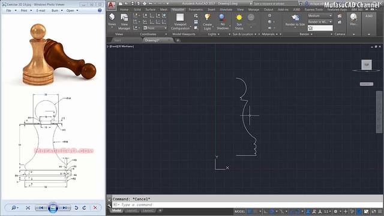This screenshot has height=216, width=384.
Task: Click the vertical navigation bar at viewport right
Action: 379,112
